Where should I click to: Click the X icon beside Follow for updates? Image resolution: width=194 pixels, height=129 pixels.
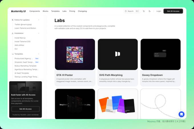click(13, 20)
